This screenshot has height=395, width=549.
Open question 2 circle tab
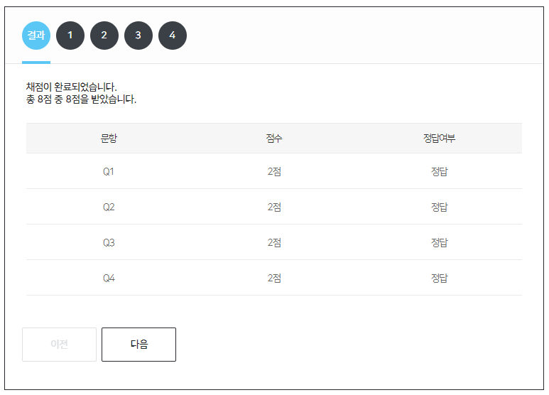pyautogui.click(x=104, y=36)
